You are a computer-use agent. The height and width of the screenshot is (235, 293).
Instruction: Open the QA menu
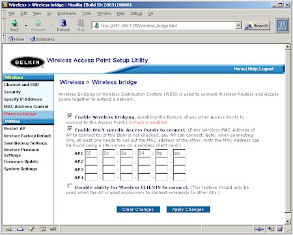click(x=150, y=14)
